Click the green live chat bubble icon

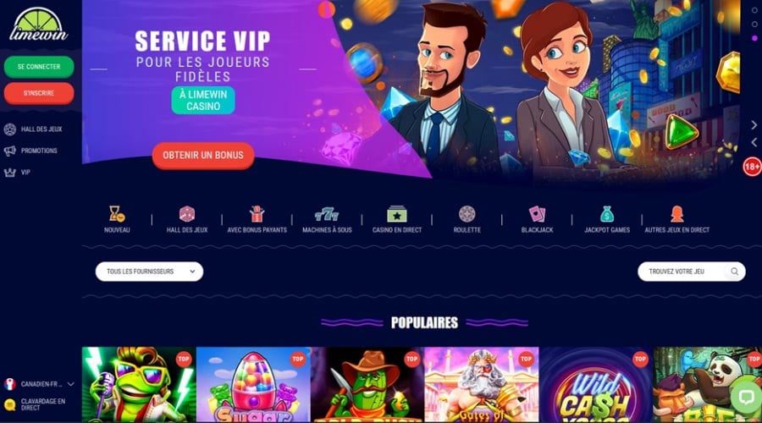746,397
